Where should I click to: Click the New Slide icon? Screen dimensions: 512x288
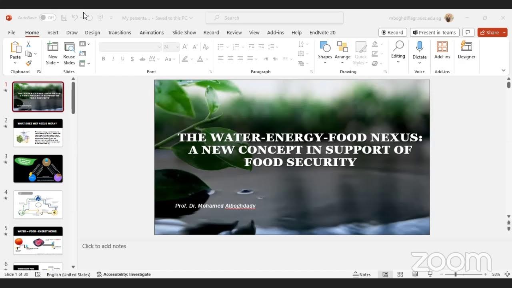pyautogui.click(x=52, y=47)
